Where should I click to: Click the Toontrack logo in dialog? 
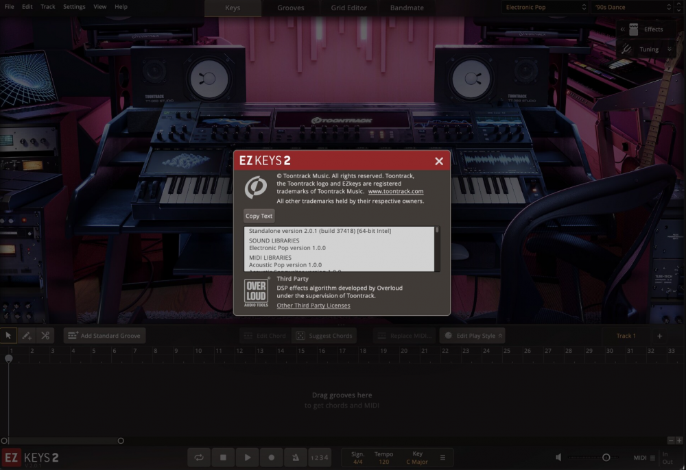pyautogui.click(x=256, y=188)
